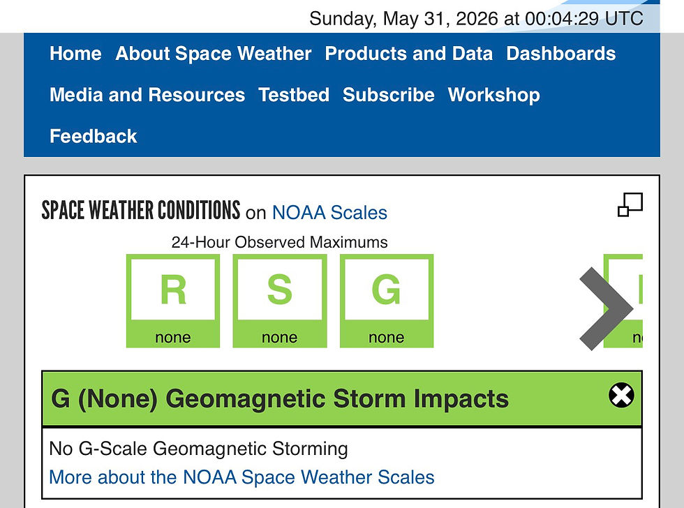Open Products and Data menu
The width and height of the screenshot is (684, 508).
[x=409, y=54]
